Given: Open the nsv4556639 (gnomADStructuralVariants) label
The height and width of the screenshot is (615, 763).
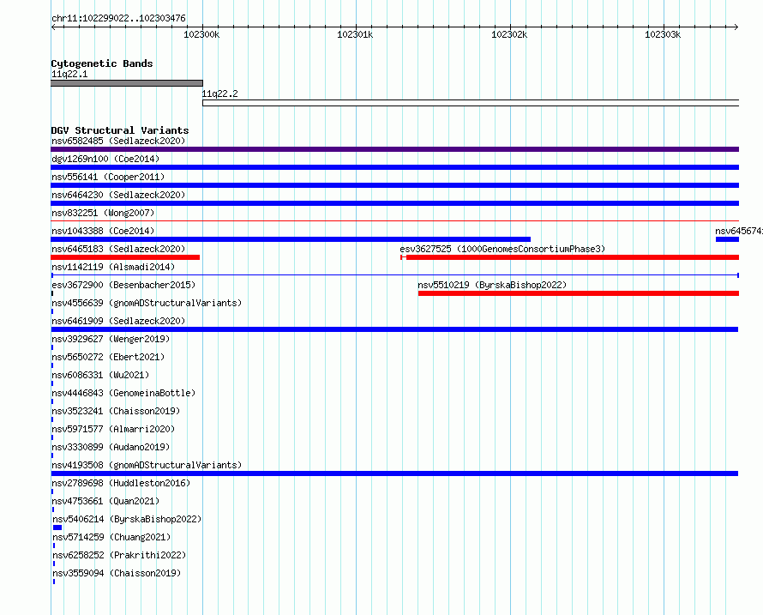Looking at the screenshot, I should [147, 303].
